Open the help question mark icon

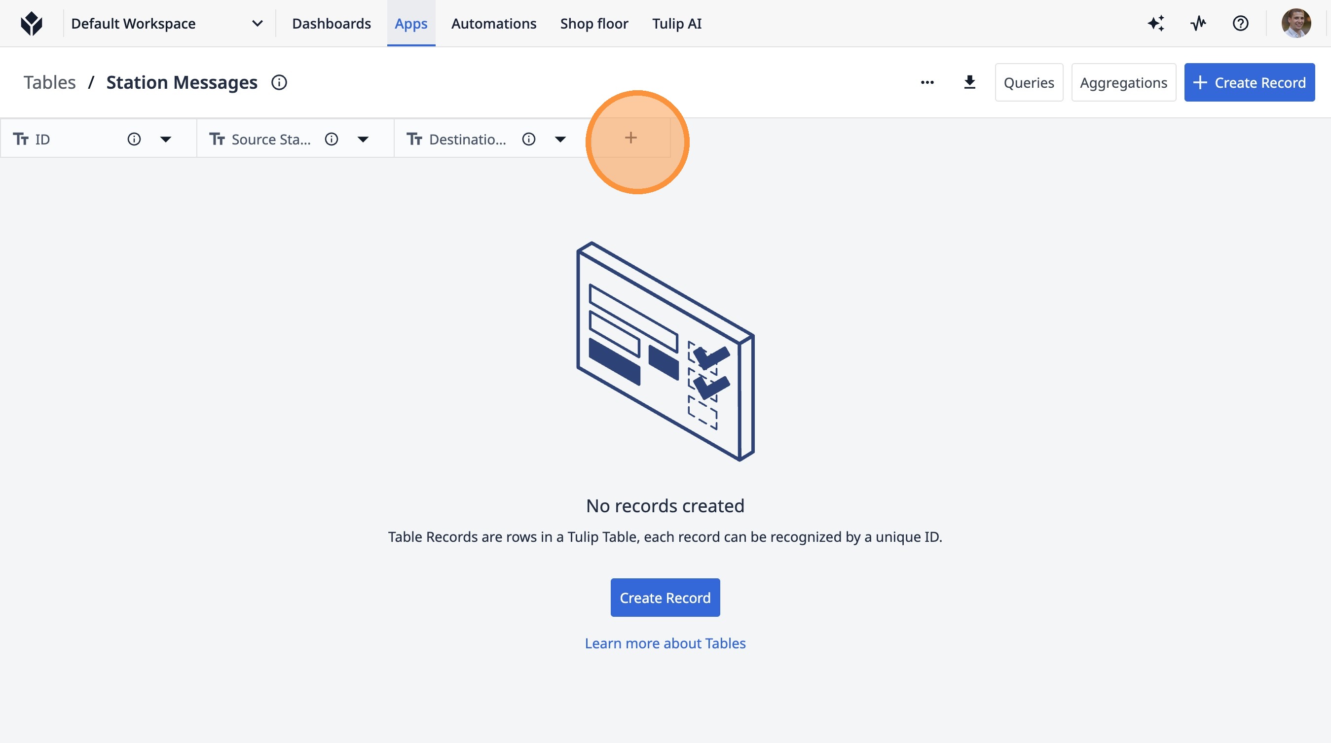[1240, 23]
